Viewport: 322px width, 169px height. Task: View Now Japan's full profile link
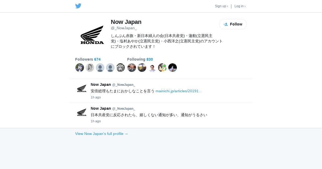click(x=102, y=134)
